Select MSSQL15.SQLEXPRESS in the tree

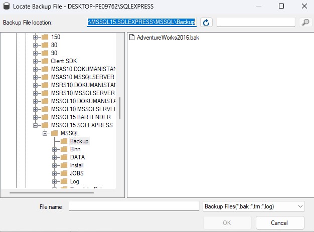click(x=82, y=125)
